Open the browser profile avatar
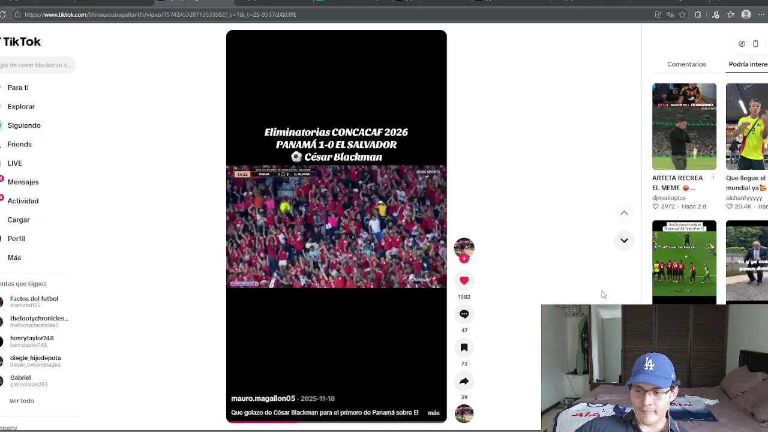 (746, 14)
